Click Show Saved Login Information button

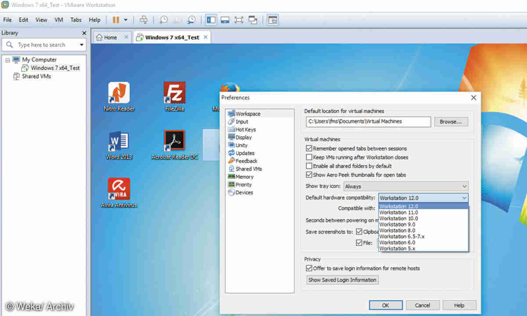click(x=342, y=280)
